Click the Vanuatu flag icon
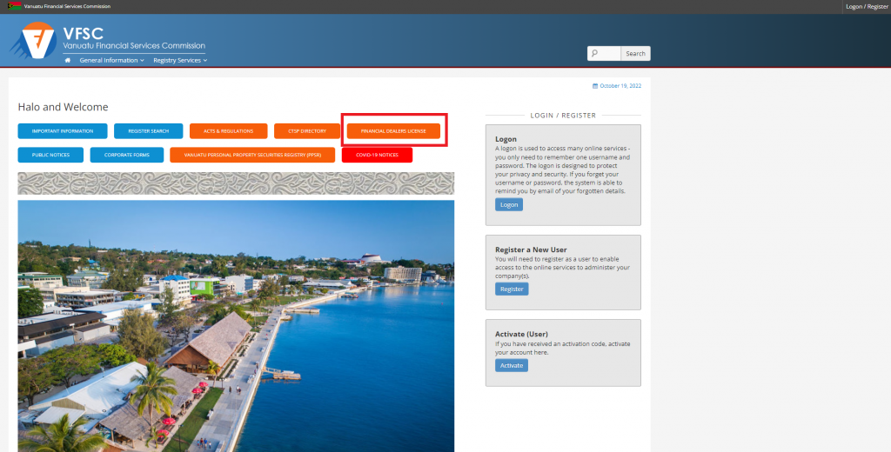The image size is (891, 452). coord(15,6)
